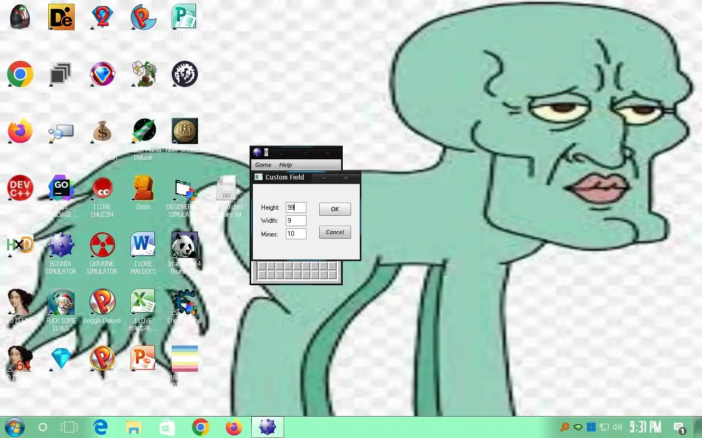Viewport: 702px width, 438px height.
Task: Open the Rocket Mania Deluxe icon
Action: [x=143, y=131]
